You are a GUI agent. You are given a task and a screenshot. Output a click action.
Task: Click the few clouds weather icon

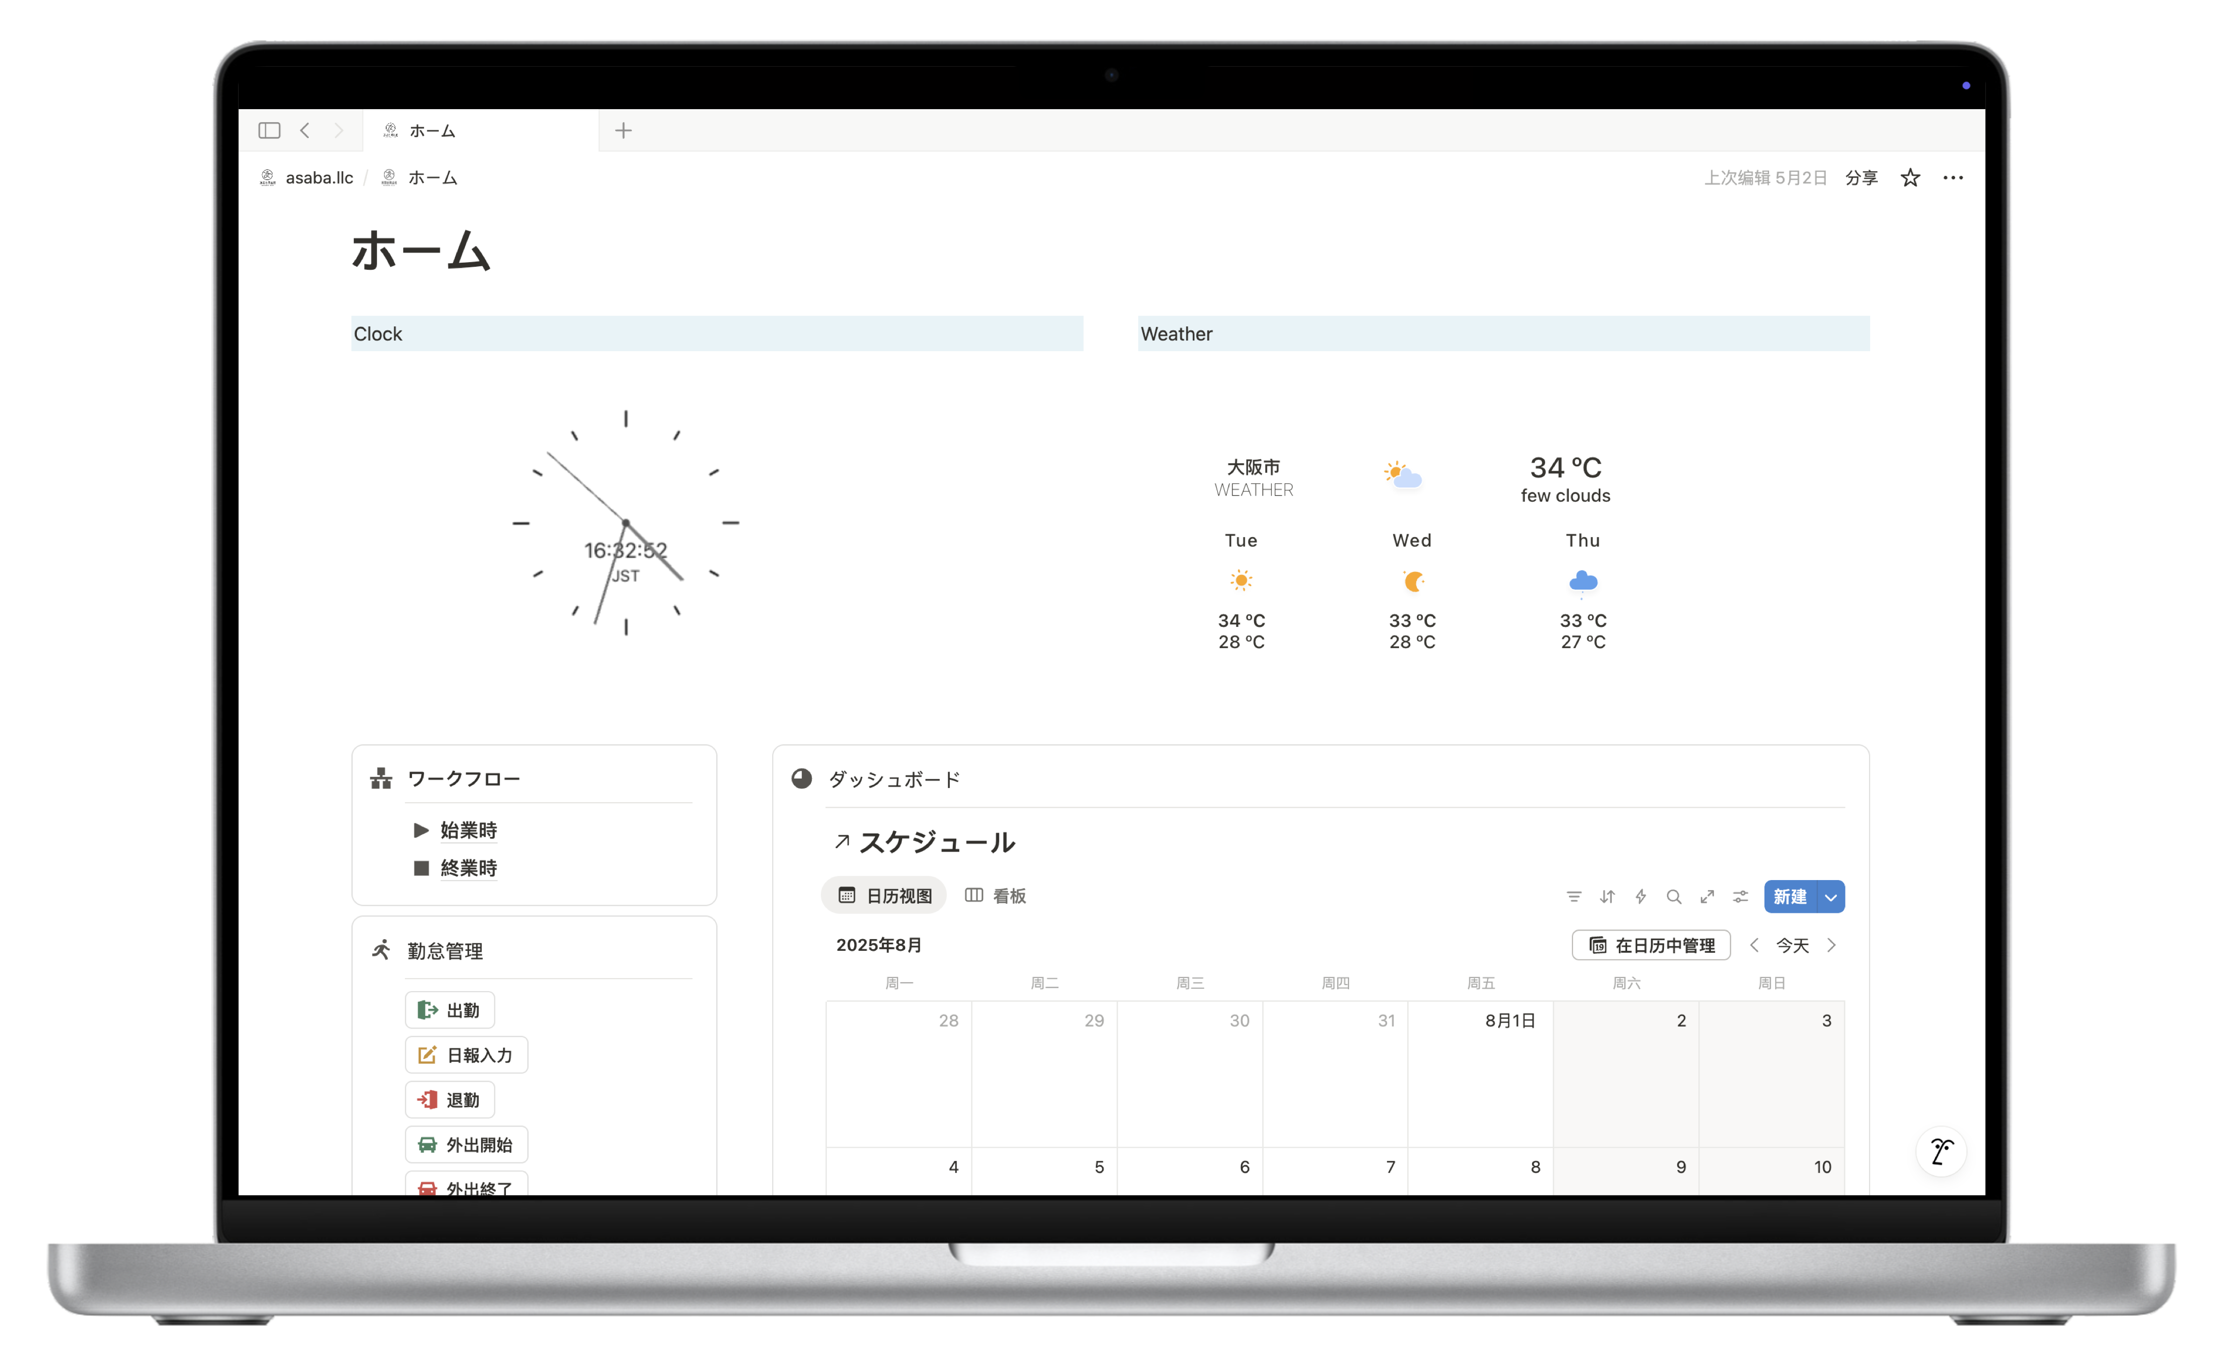[x=1403, y=474]
